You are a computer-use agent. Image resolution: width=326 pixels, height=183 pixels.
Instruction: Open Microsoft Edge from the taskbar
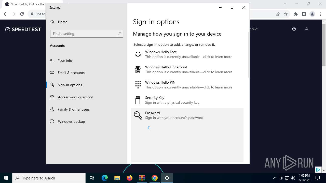coord(105,178)
